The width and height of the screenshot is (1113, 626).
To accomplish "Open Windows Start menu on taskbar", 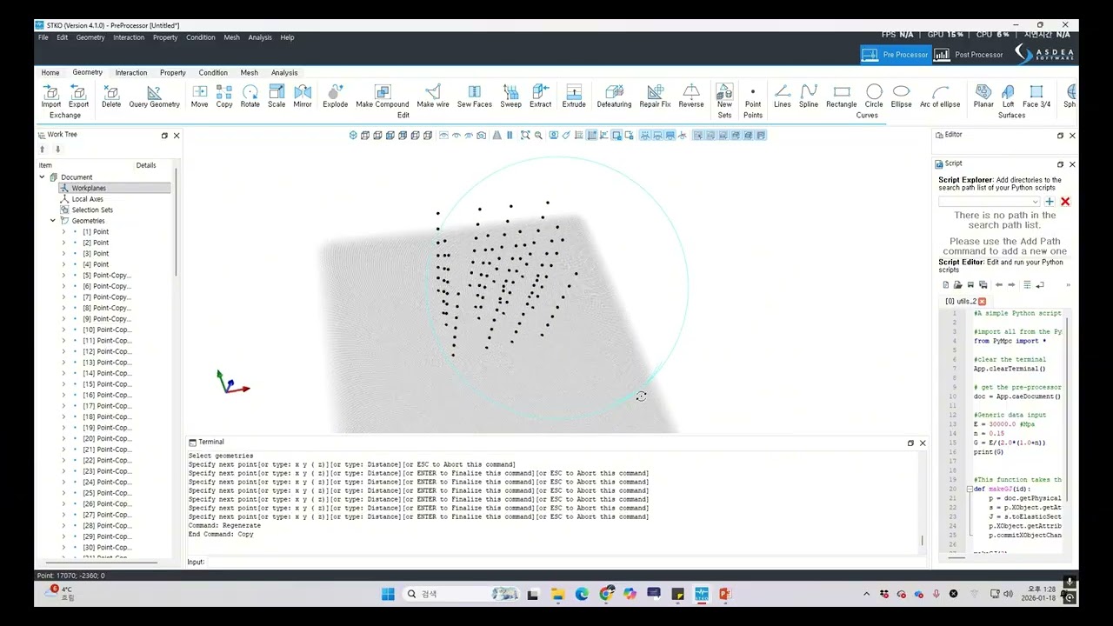I will pyautogui.click(x=388, y=594).
